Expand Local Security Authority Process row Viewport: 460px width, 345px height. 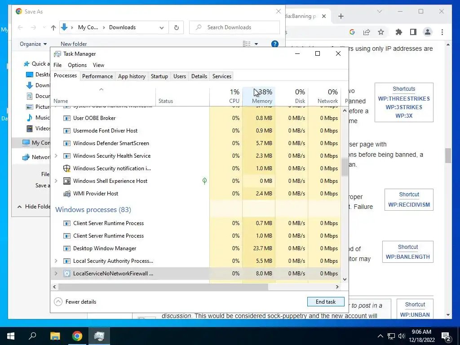pos(56,261)
